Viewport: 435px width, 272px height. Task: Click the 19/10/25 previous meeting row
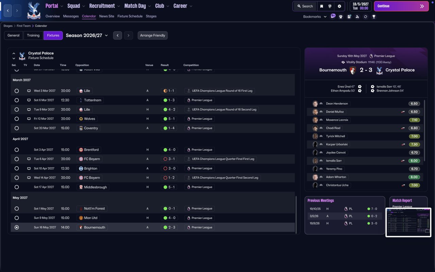[x=345, y=208]
